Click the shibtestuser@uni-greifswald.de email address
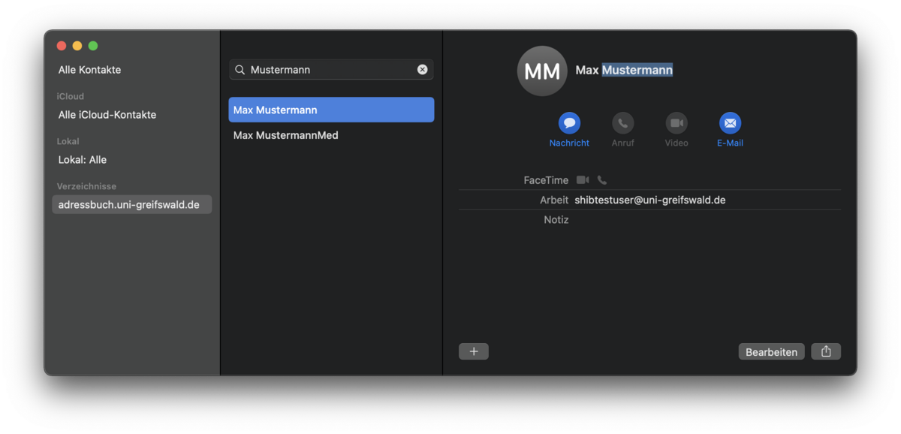 (x=649, y=200)
